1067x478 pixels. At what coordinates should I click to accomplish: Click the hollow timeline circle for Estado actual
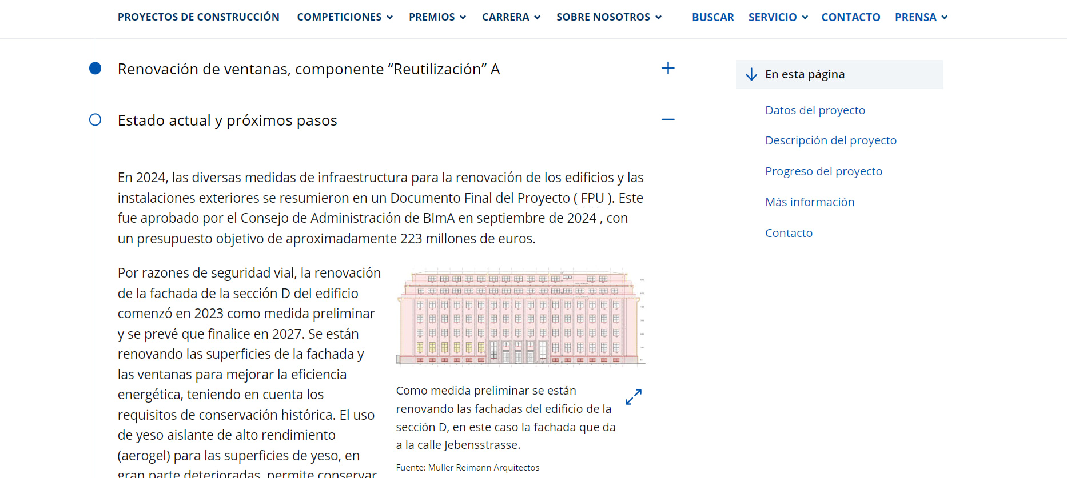95,120
